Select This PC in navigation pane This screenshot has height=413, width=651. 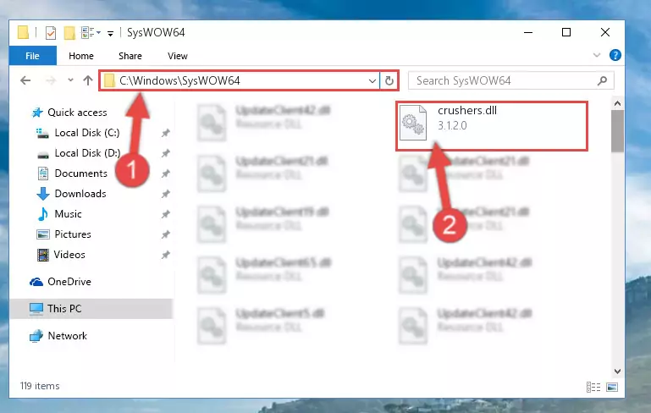tap(64, 309)
